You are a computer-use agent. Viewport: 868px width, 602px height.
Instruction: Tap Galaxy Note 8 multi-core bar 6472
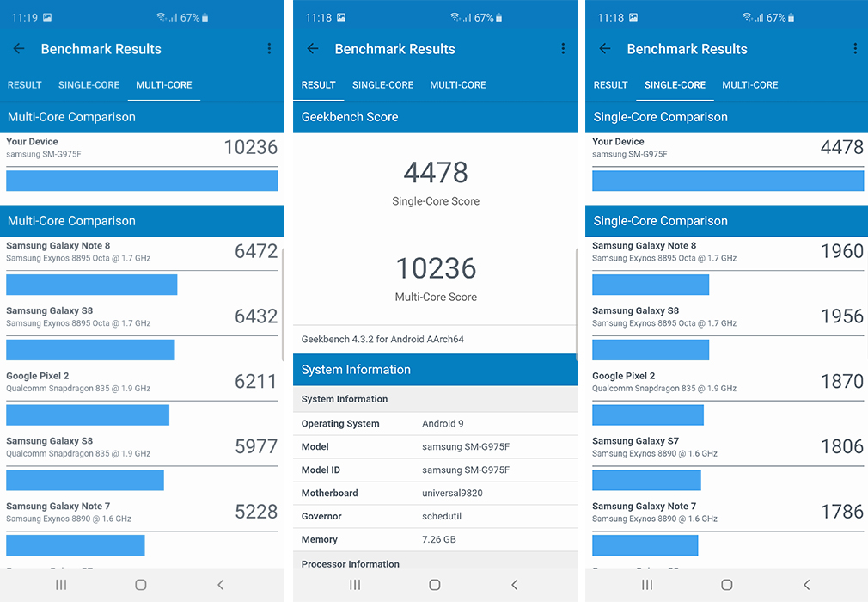click(x=91, y=285)
